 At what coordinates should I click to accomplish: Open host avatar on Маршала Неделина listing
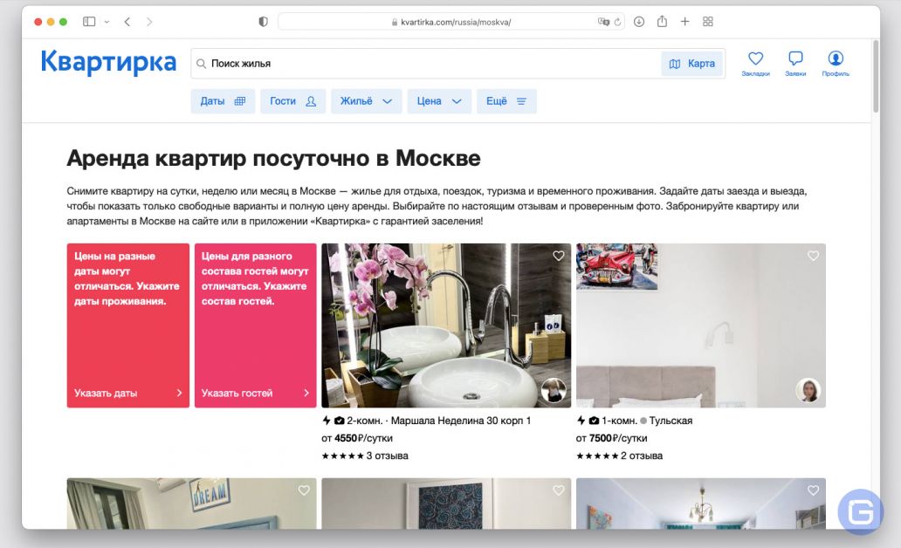click(x=554, y=391)
